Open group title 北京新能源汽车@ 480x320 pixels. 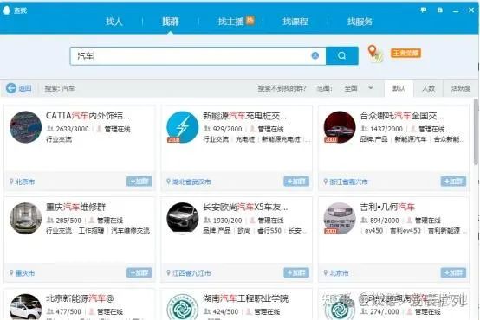80,298
